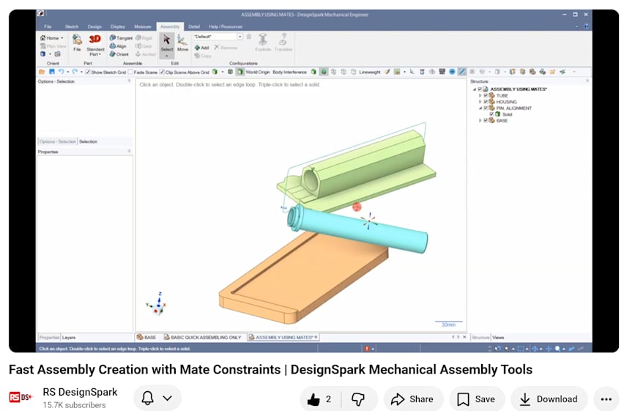
Task: Open the "Default" configuration dropdown
Action: coord(240,37)
